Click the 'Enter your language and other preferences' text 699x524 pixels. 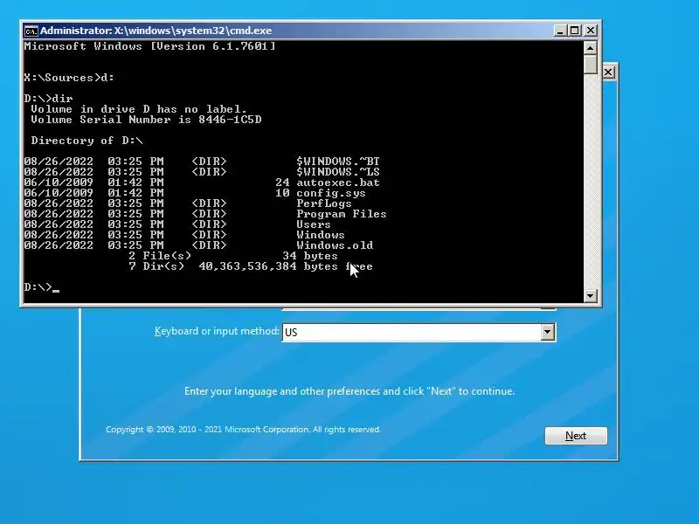point(349,391)
